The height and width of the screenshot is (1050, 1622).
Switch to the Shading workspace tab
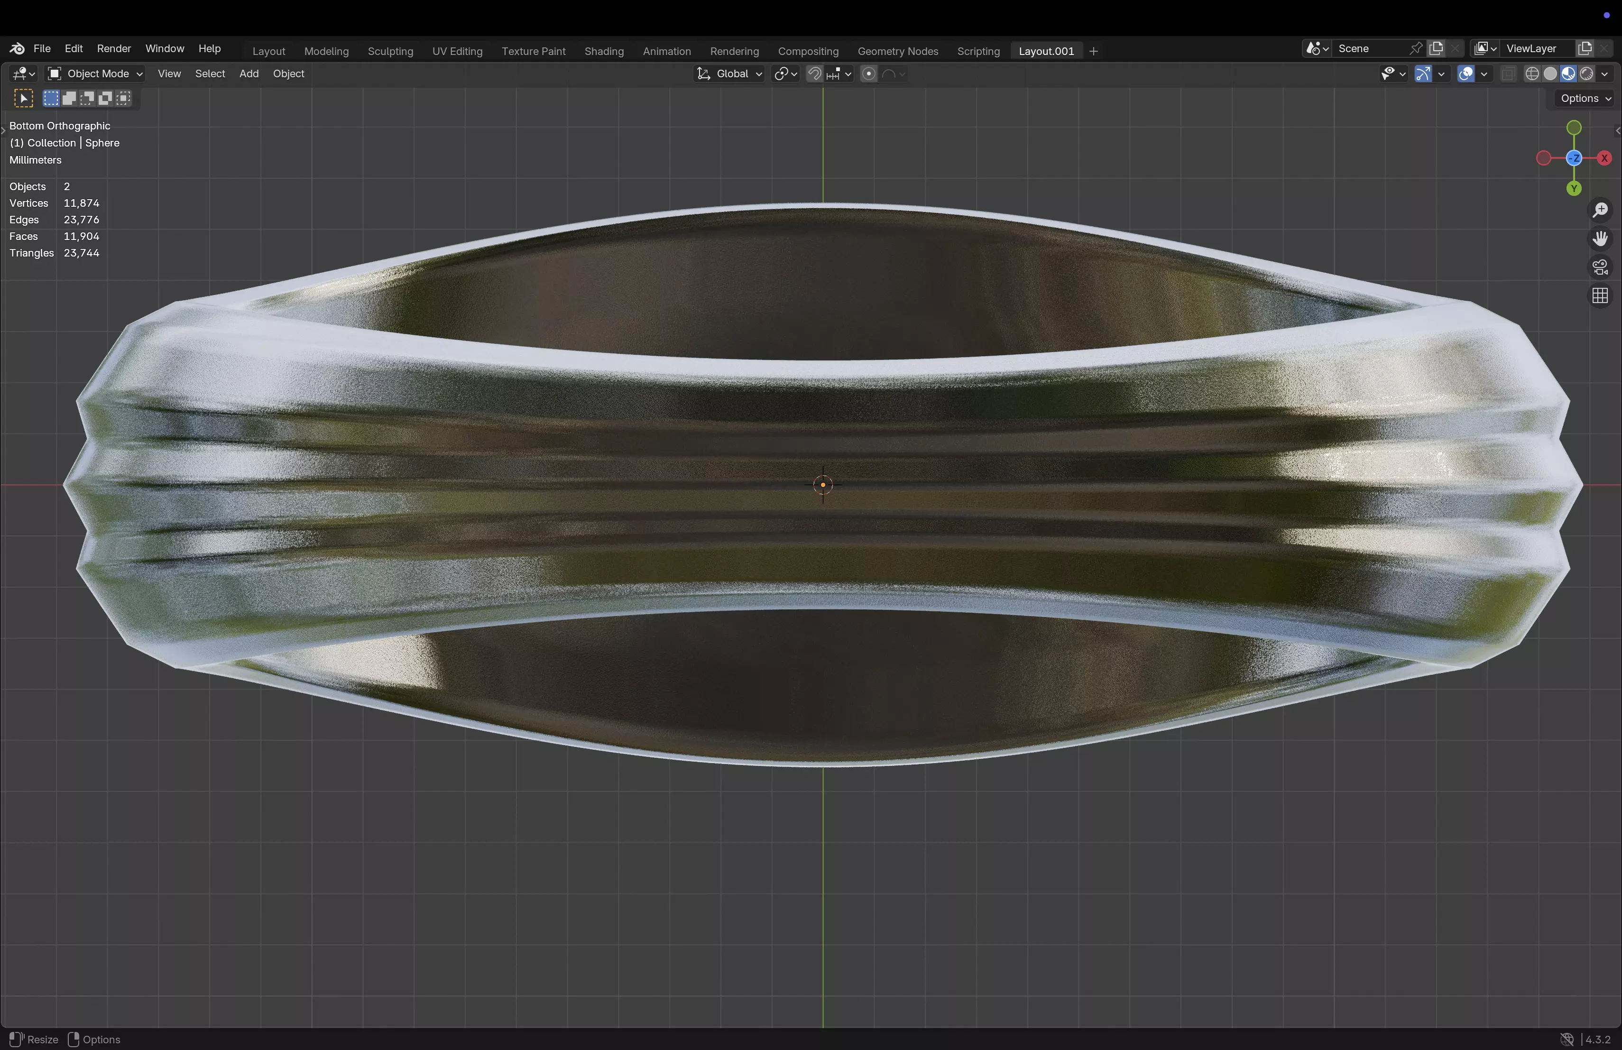click(x=604, y=51)
